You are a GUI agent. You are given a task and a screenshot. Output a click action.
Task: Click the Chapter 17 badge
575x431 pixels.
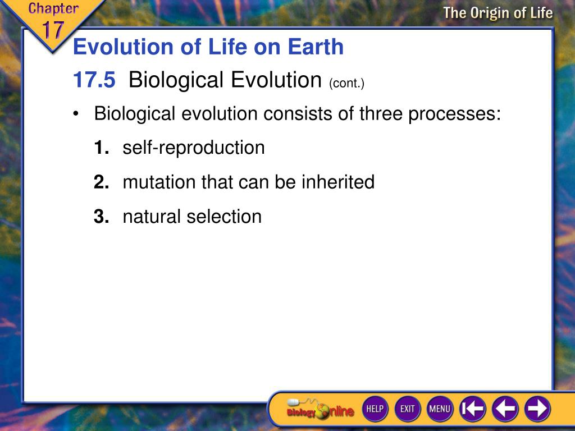click(x=52, y=22)
